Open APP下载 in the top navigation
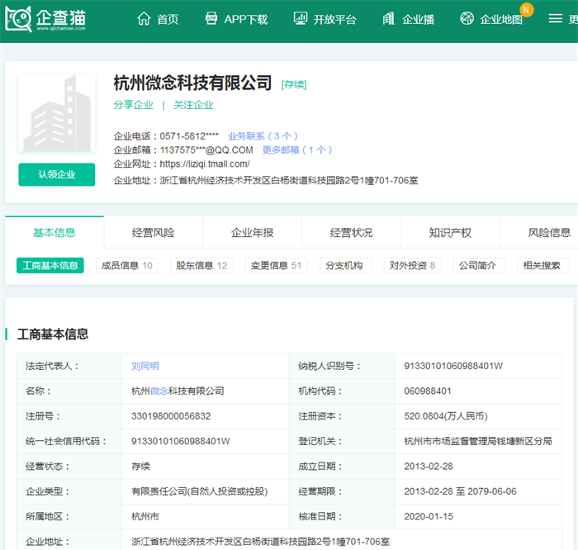The height and width of the screenshot is (550, 578). pos(246,19)
